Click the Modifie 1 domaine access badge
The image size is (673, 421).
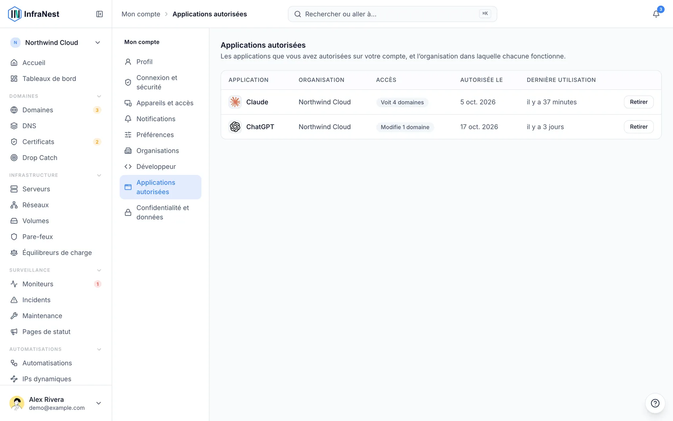[x=405, y=127]
